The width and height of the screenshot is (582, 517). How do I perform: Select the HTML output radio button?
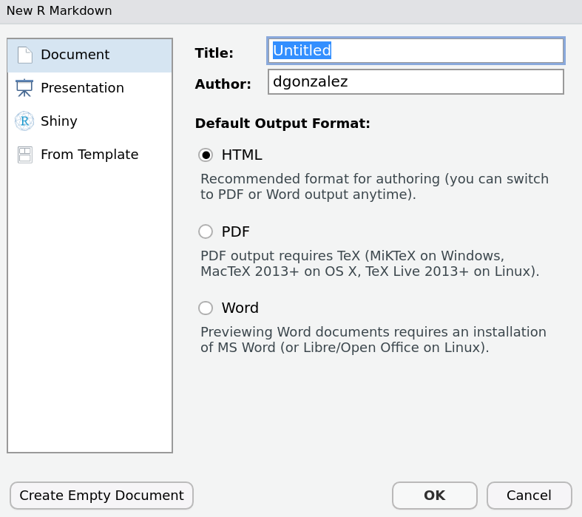[206, 155]
